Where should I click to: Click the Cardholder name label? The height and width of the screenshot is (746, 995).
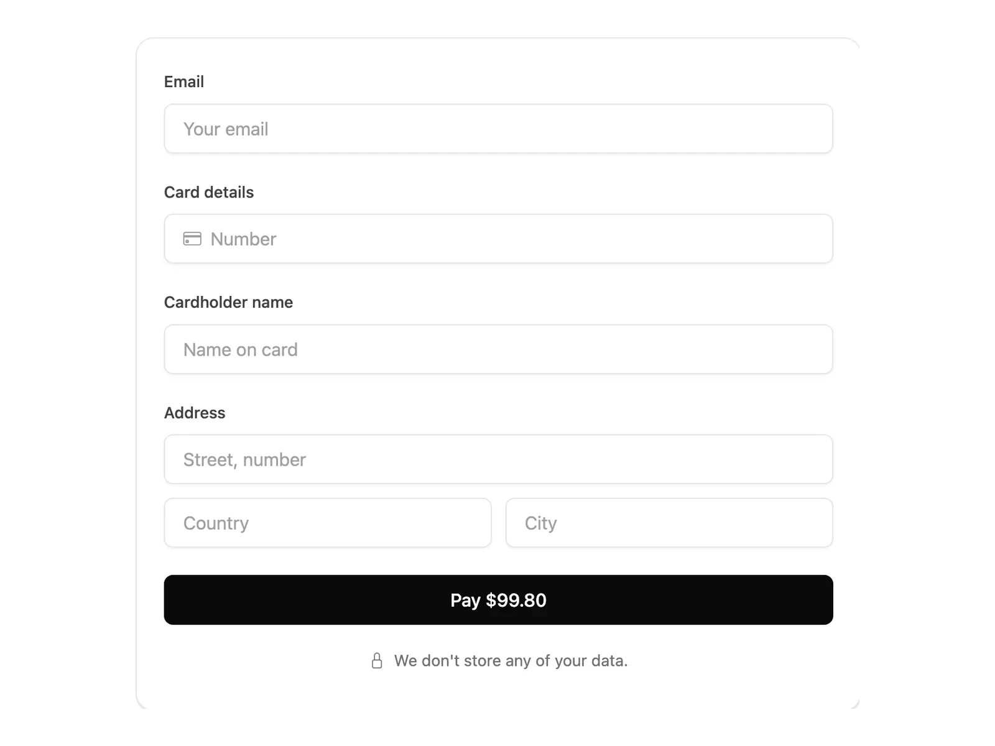pos(228,302)
